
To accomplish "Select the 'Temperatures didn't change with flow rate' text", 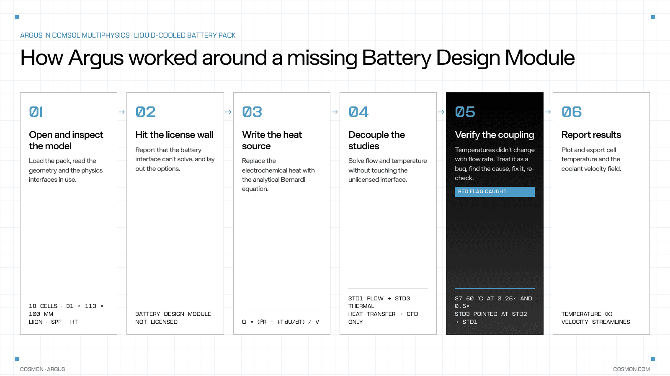I will 495,164.
